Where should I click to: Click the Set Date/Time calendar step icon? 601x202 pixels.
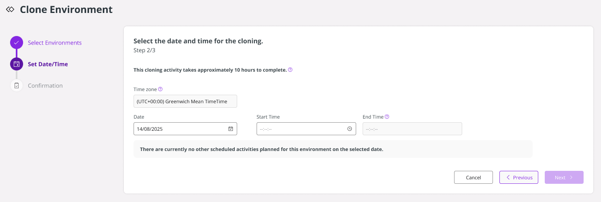pyautogui.click(x=17, y=64)
